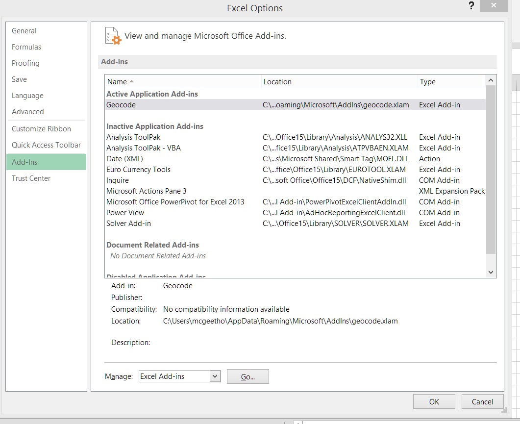Open Customize Ribbon settings

tap(41, 129)
